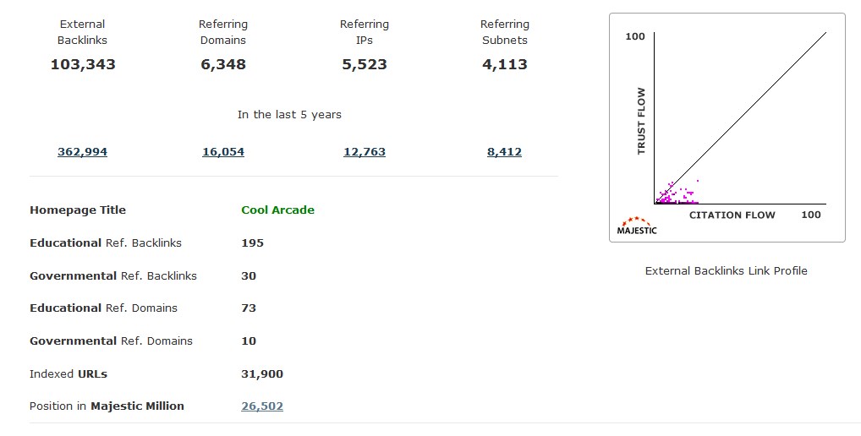Open the 8,412 five-year referring subnets link

(504, 152)
